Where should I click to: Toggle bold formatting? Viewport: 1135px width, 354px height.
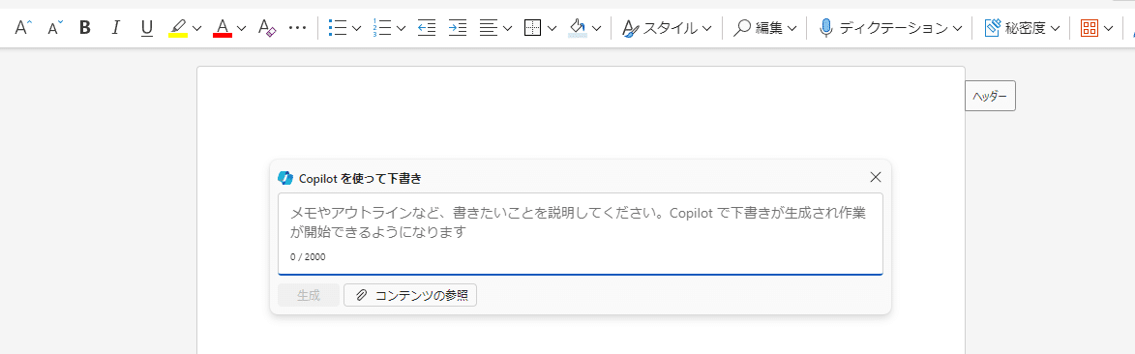tap(85, 28)
